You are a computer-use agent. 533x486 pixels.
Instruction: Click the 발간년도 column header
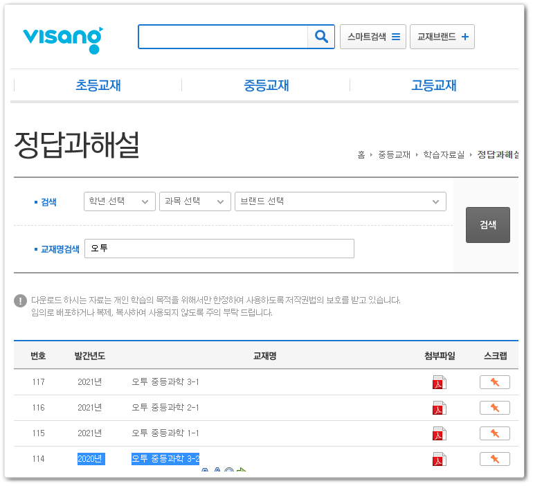(90, 356)
